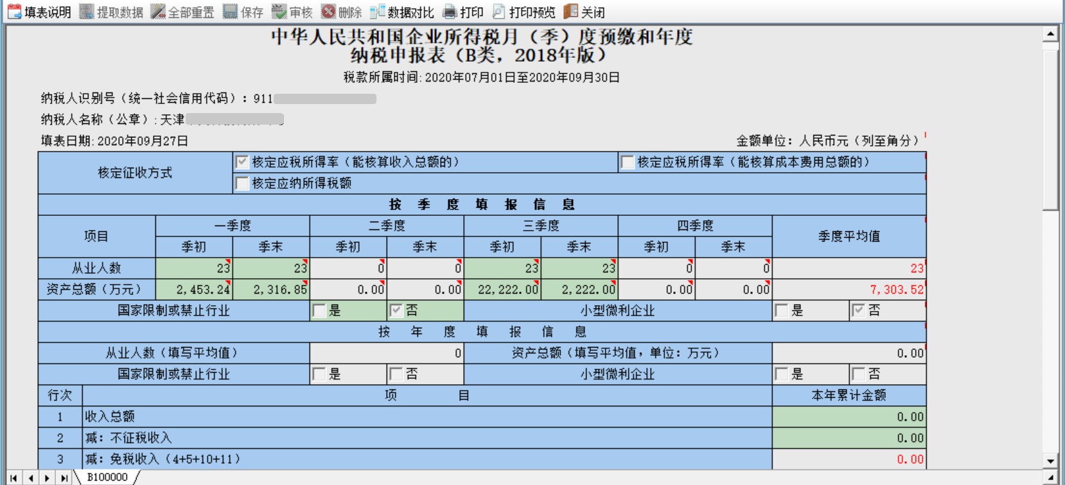Open the 填表说明 help icon
Screen dimensions: 1065x485
pos(14,12)
